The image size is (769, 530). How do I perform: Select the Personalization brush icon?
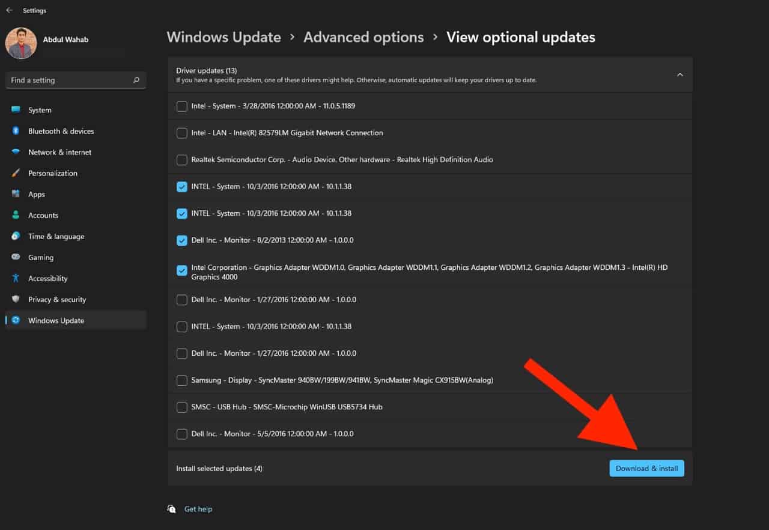pos(16,173)
